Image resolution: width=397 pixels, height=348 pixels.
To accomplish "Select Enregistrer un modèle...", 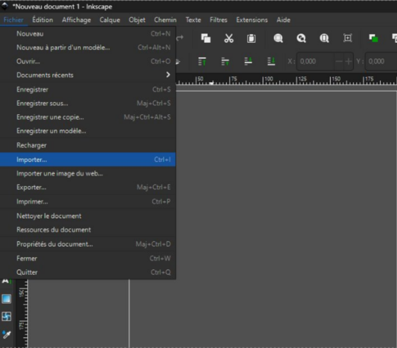I will 88,131.
